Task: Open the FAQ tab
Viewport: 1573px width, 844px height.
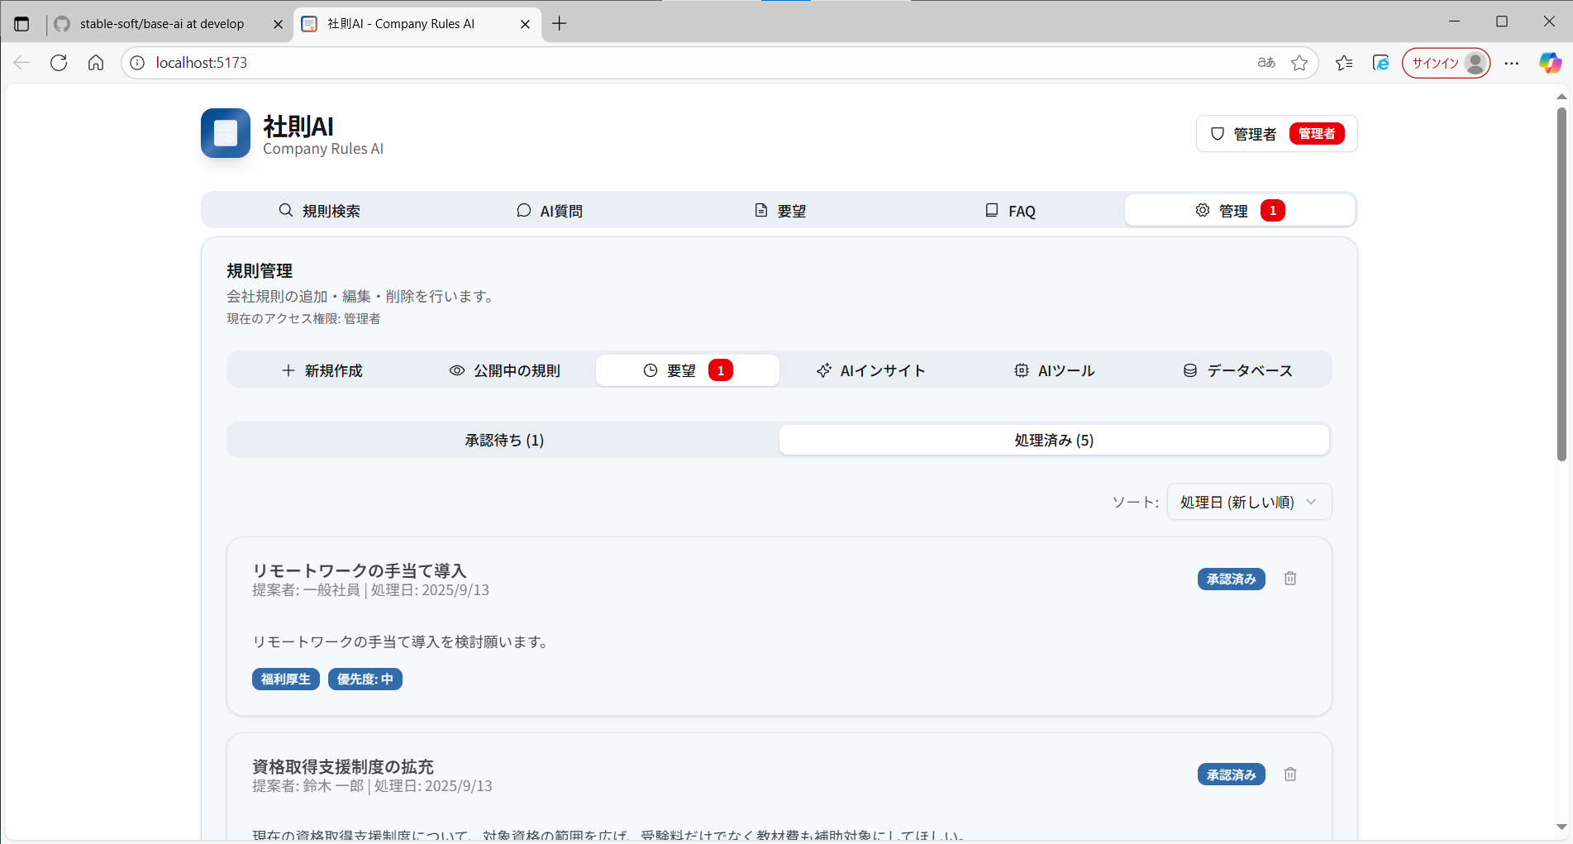Action: [x=1010, y=211]
